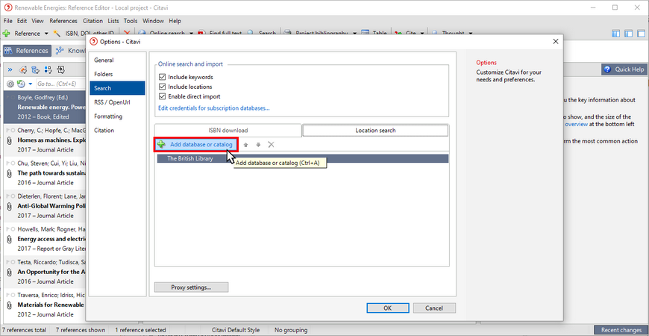Open the Citation menu in main window

(x=93, y=21)
